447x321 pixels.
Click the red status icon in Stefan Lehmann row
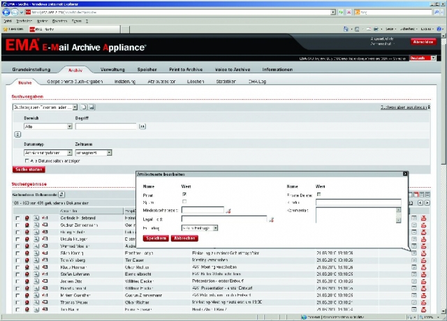[x=27, y=274]
